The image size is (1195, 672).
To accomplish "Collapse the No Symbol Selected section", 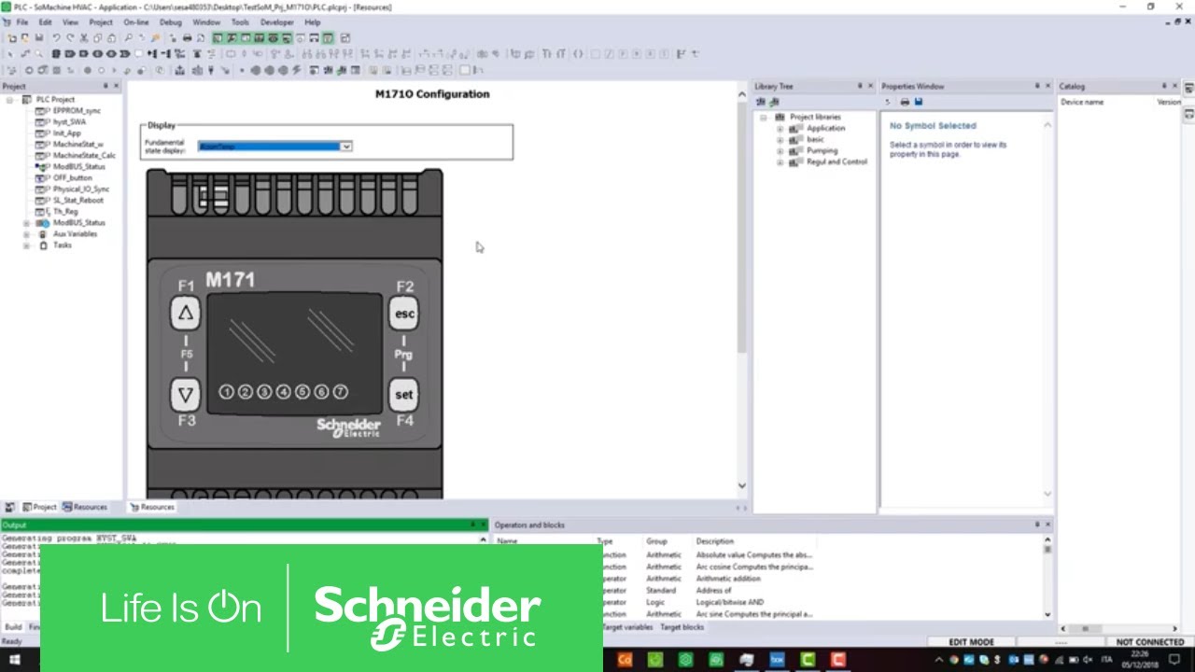I will (1047, 125).
